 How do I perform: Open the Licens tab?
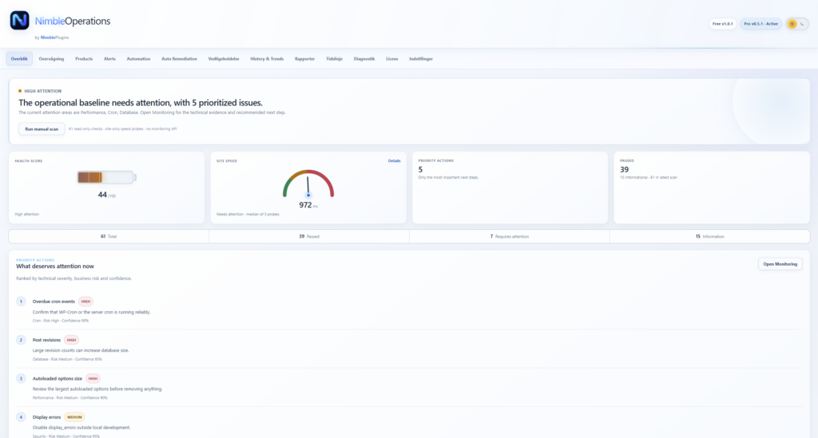pyautogui.click(x=391, y=59)
